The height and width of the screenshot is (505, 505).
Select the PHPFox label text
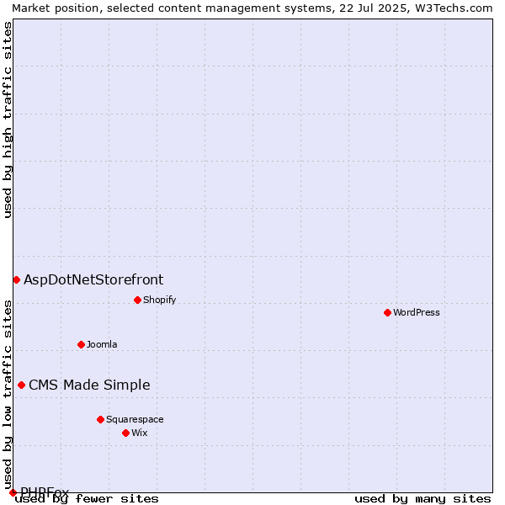(45, 492)
